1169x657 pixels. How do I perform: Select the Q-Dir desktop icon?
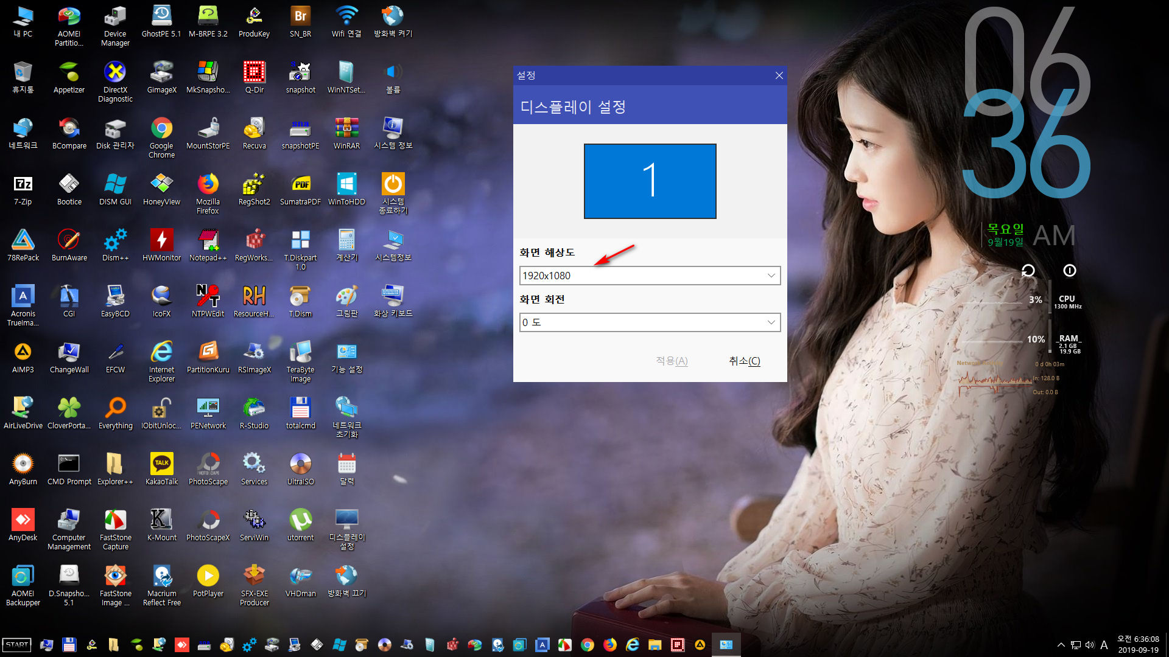click(254, 77)
